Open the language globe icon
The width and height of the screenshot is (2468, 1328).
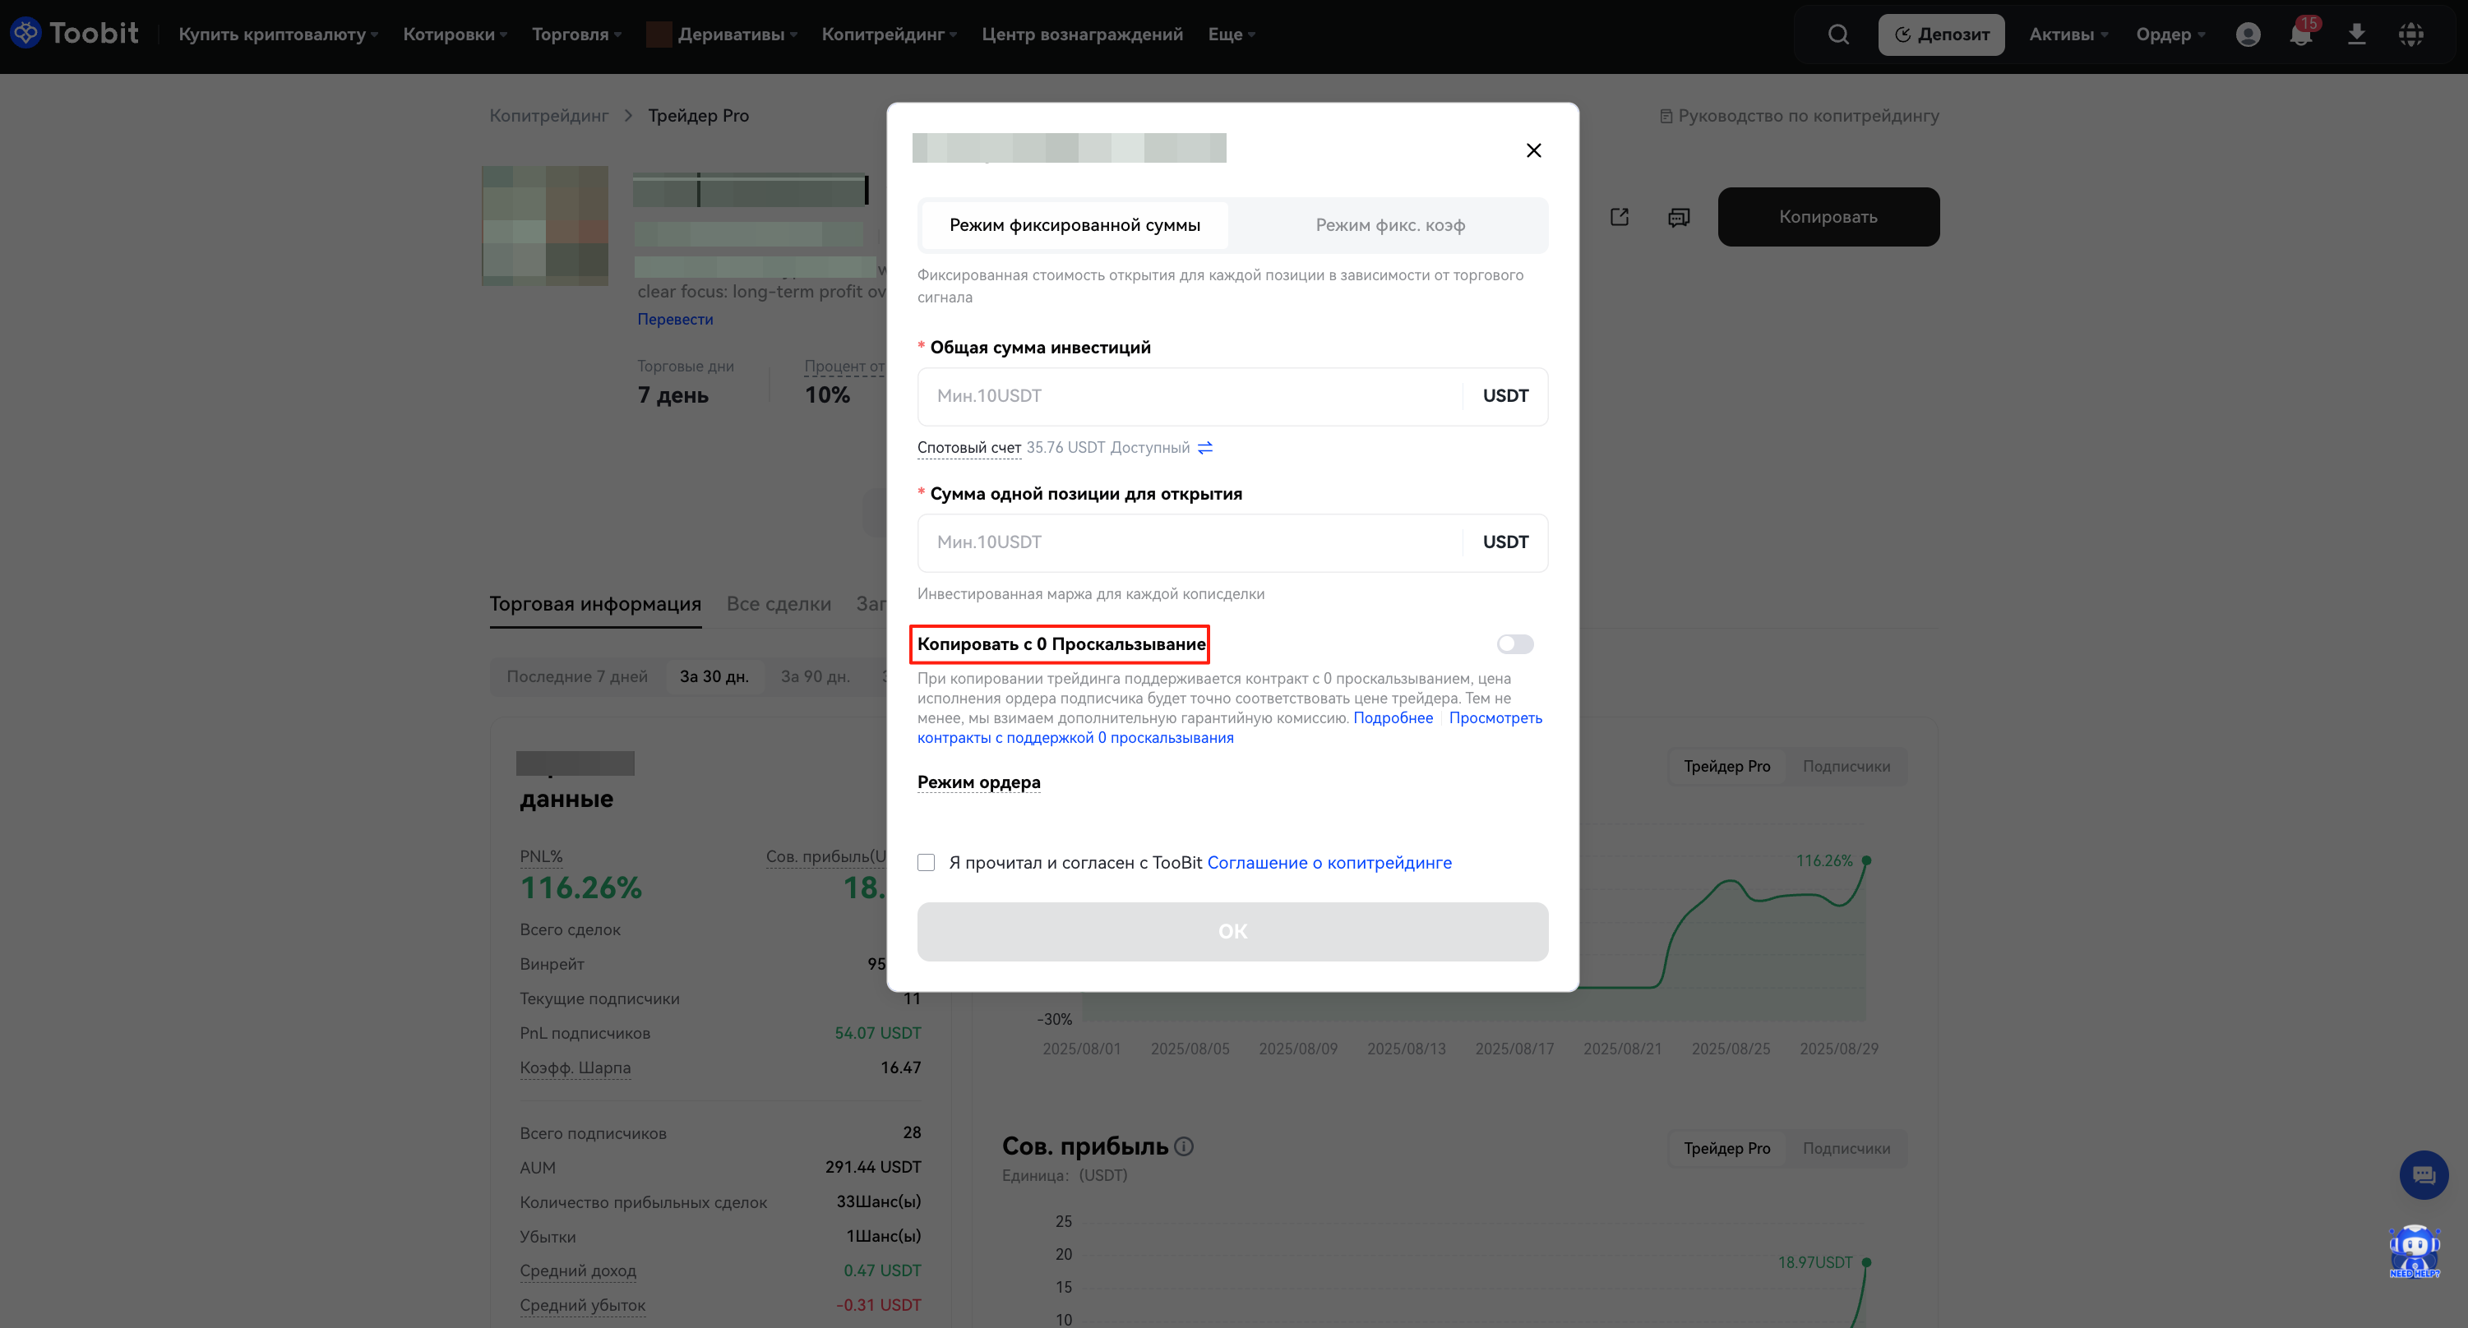2411,35
